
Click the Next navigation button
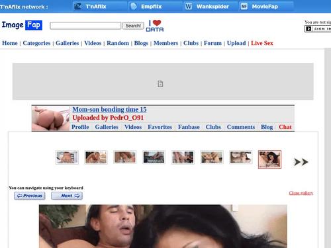67,196
